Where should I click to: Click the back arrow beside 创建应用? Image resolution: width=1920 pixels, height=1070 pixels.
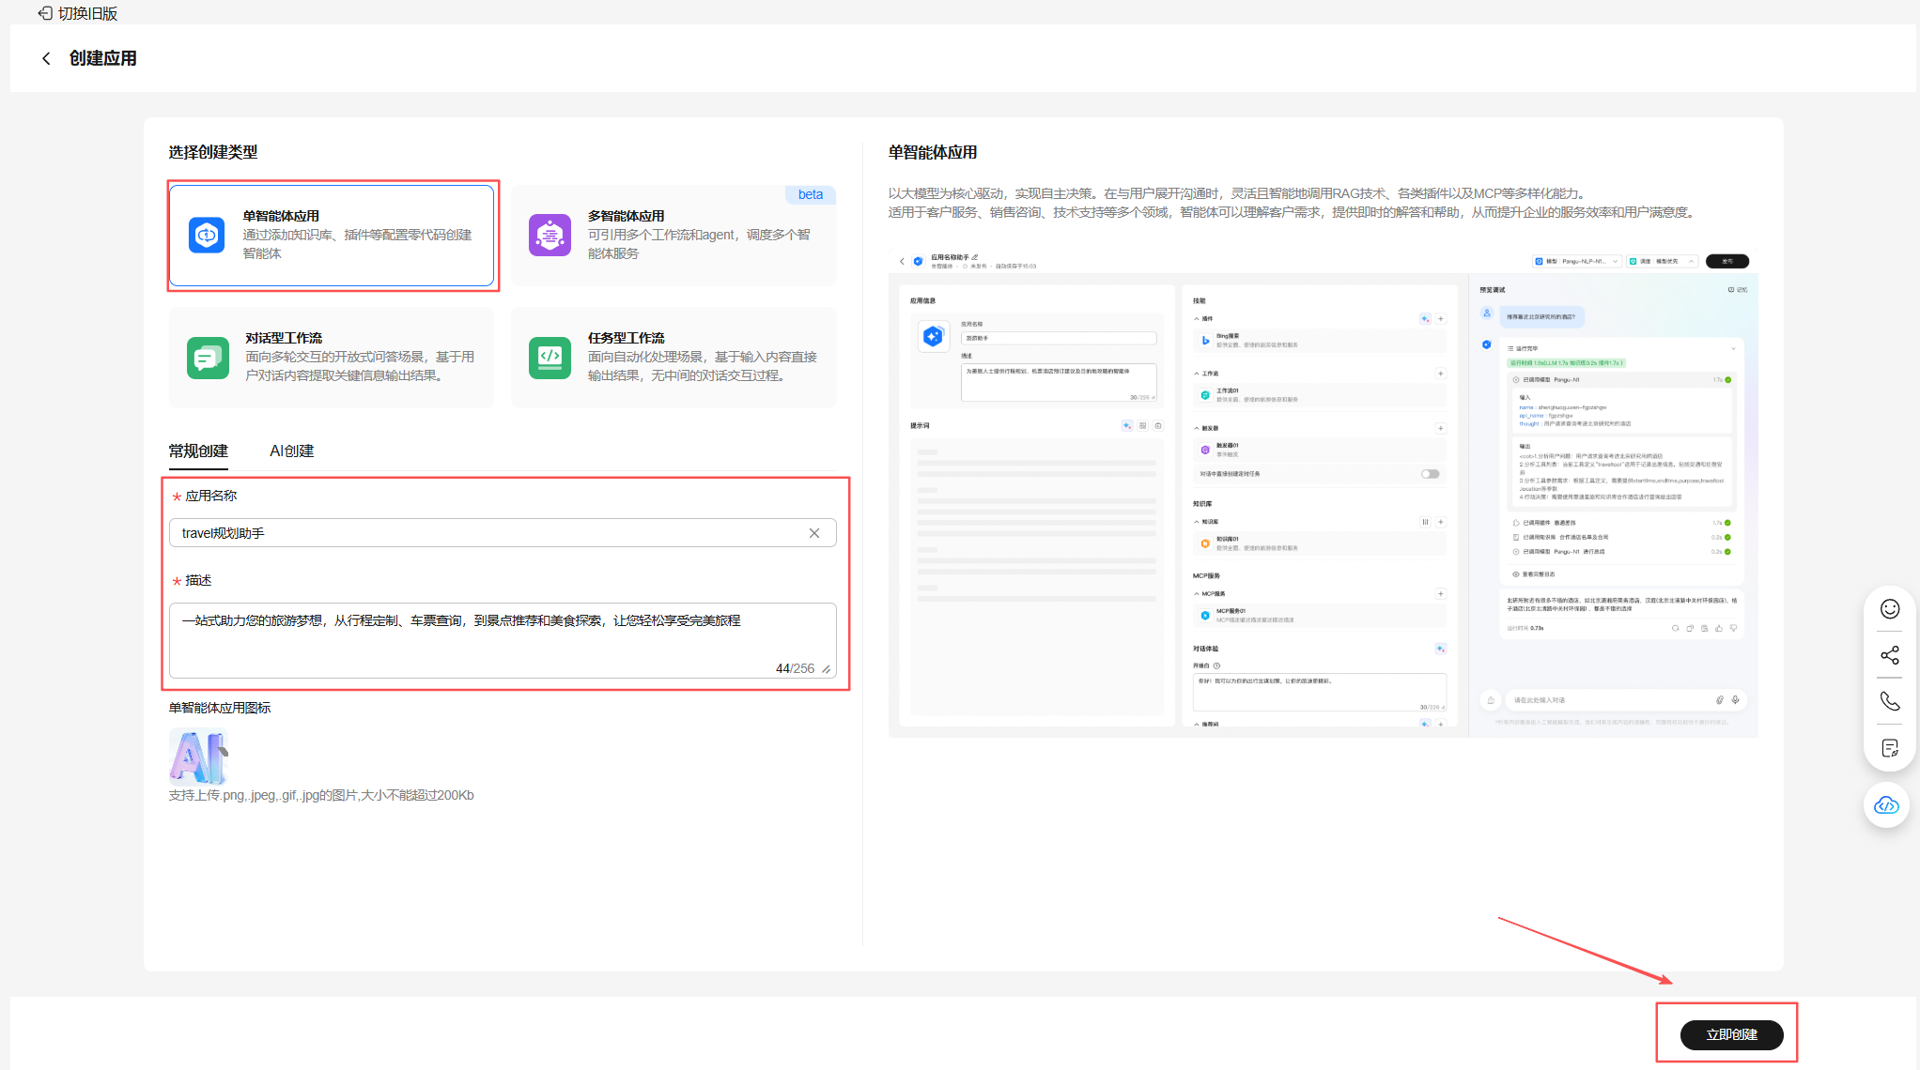tap(46, 58)
